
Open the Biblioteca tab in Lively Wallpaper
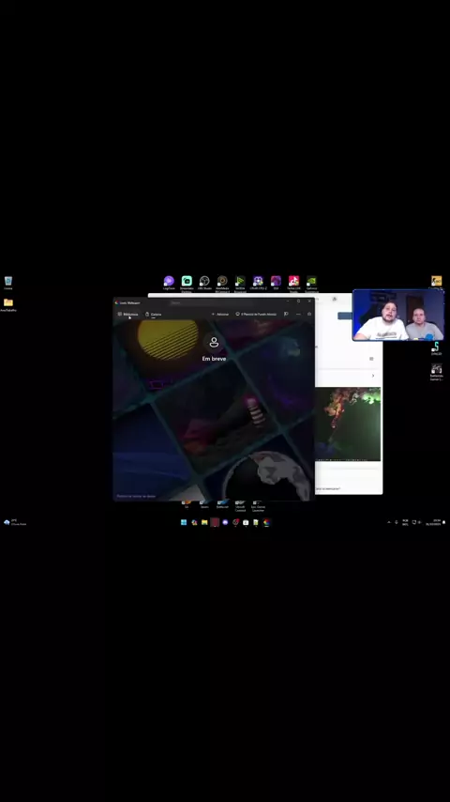tap(127, 314)
